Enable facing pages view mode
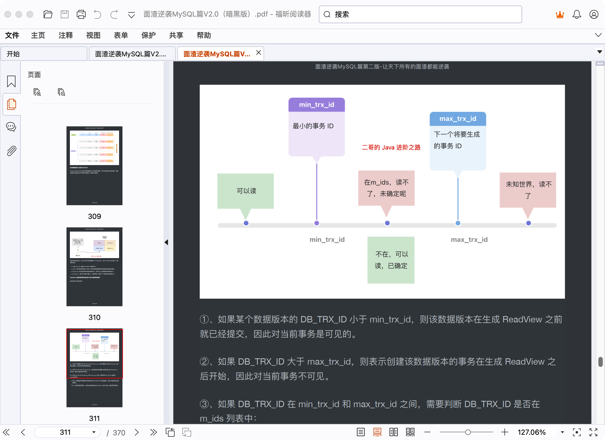Viewport: 605px width, 440px height. click(393, 432)
